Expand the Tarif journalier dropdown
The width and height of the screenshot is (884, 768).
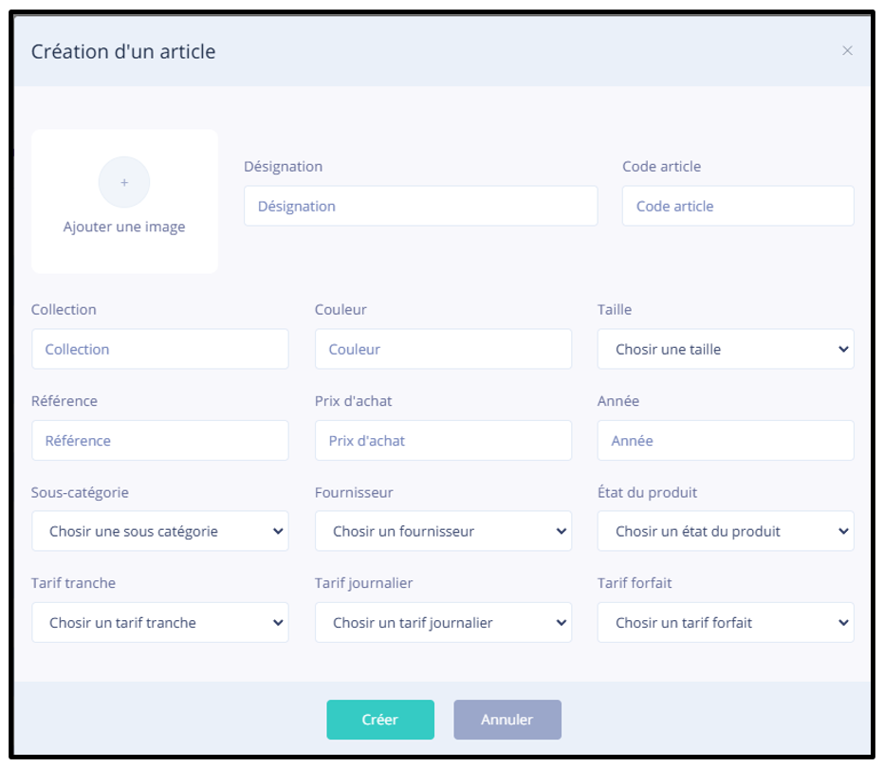[443, 623]
